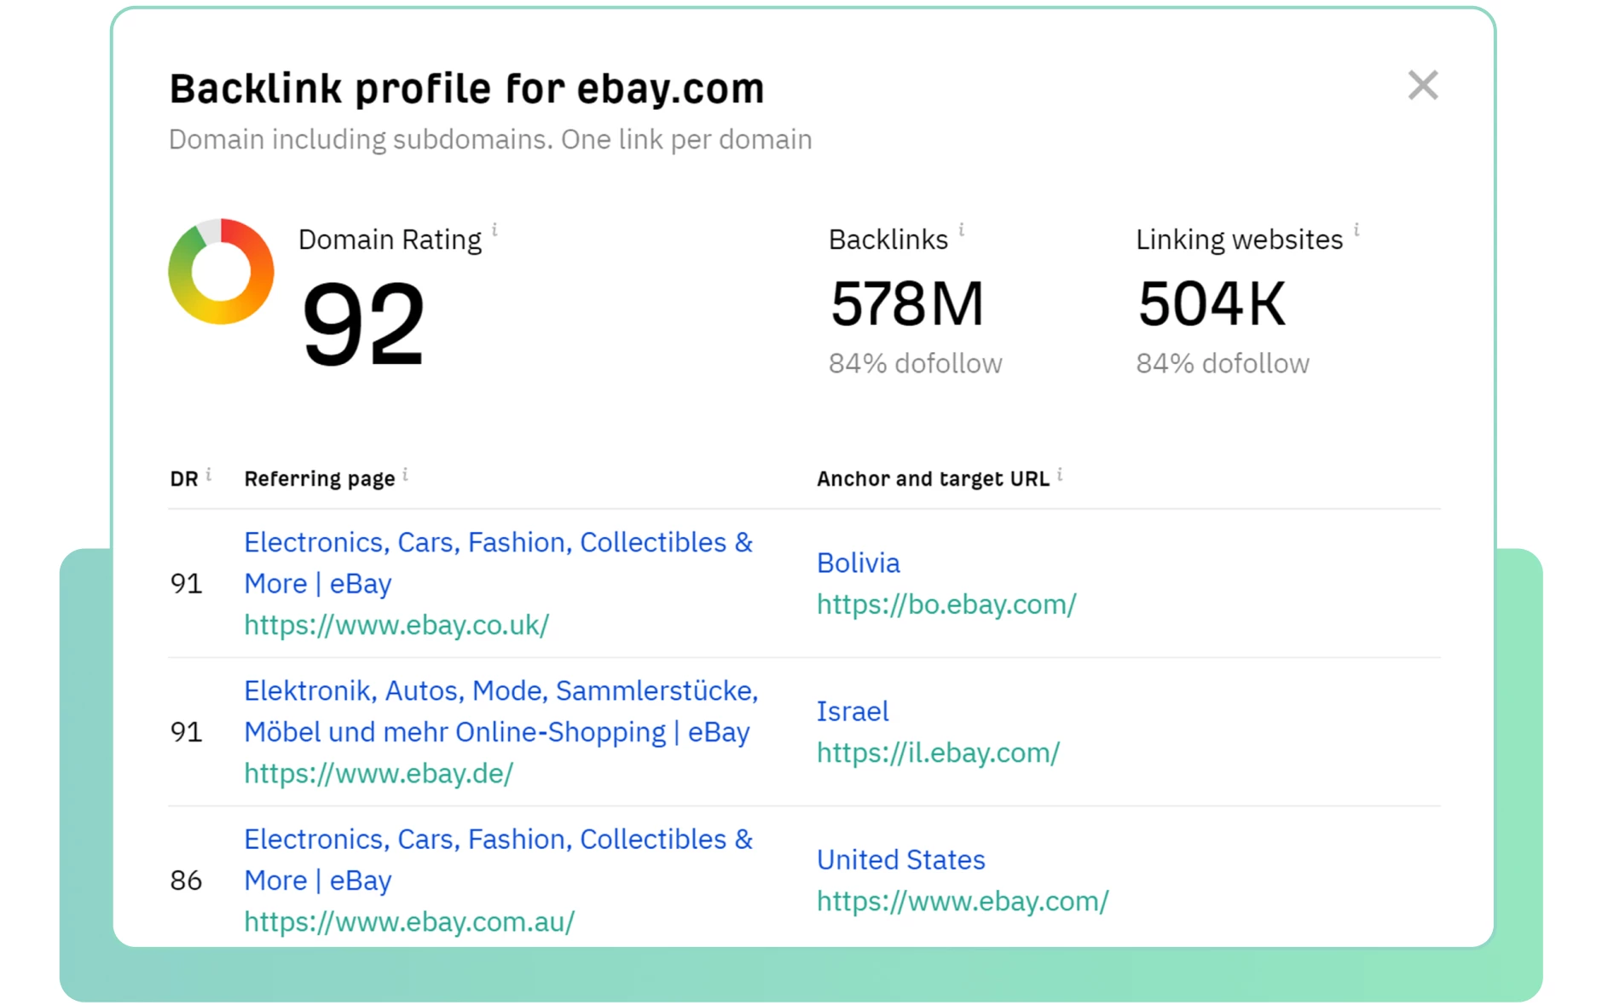This screenshot has height=1005, width=1602.
Task: Close the Backlink profile dialog
Action: (x=1422, y=85)
